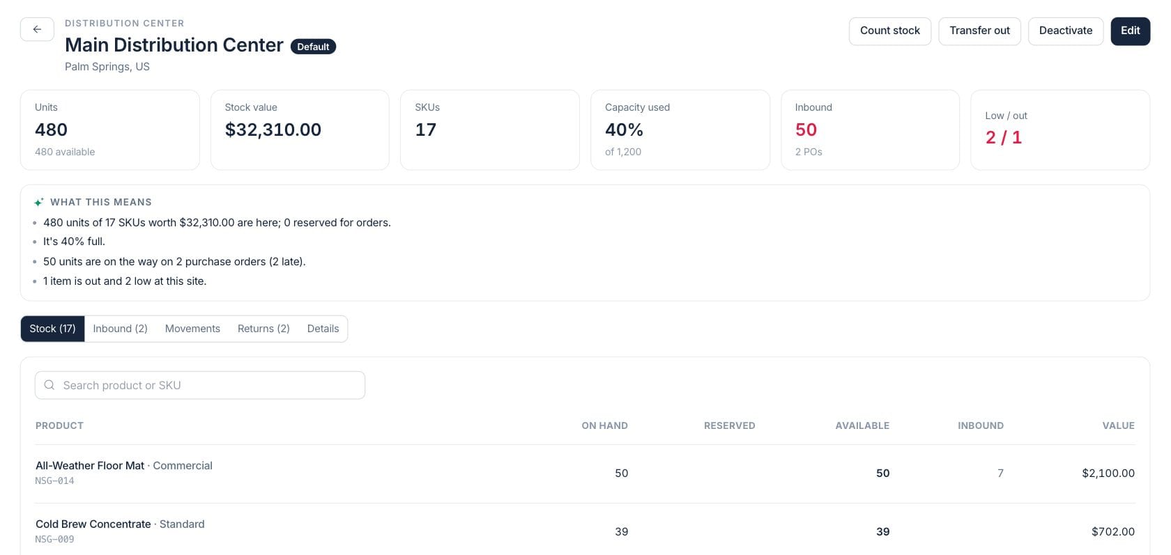Click the Product column header

pos(59,425)
